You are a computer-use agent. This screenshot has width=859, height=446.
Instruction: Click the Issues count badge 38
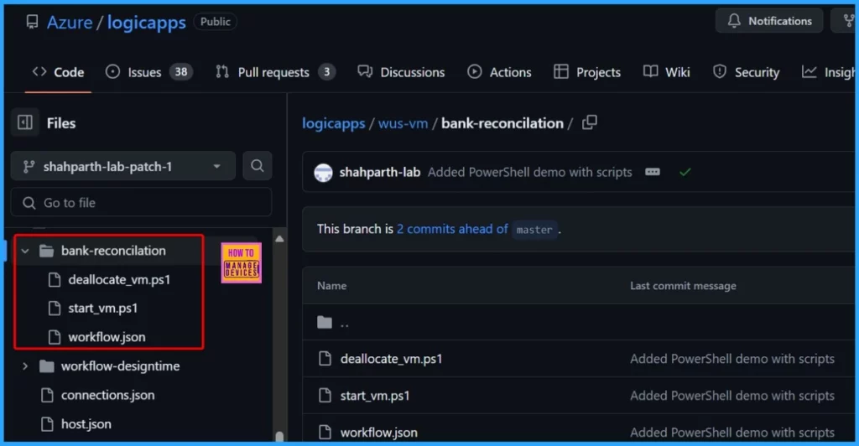click(181, 72)
